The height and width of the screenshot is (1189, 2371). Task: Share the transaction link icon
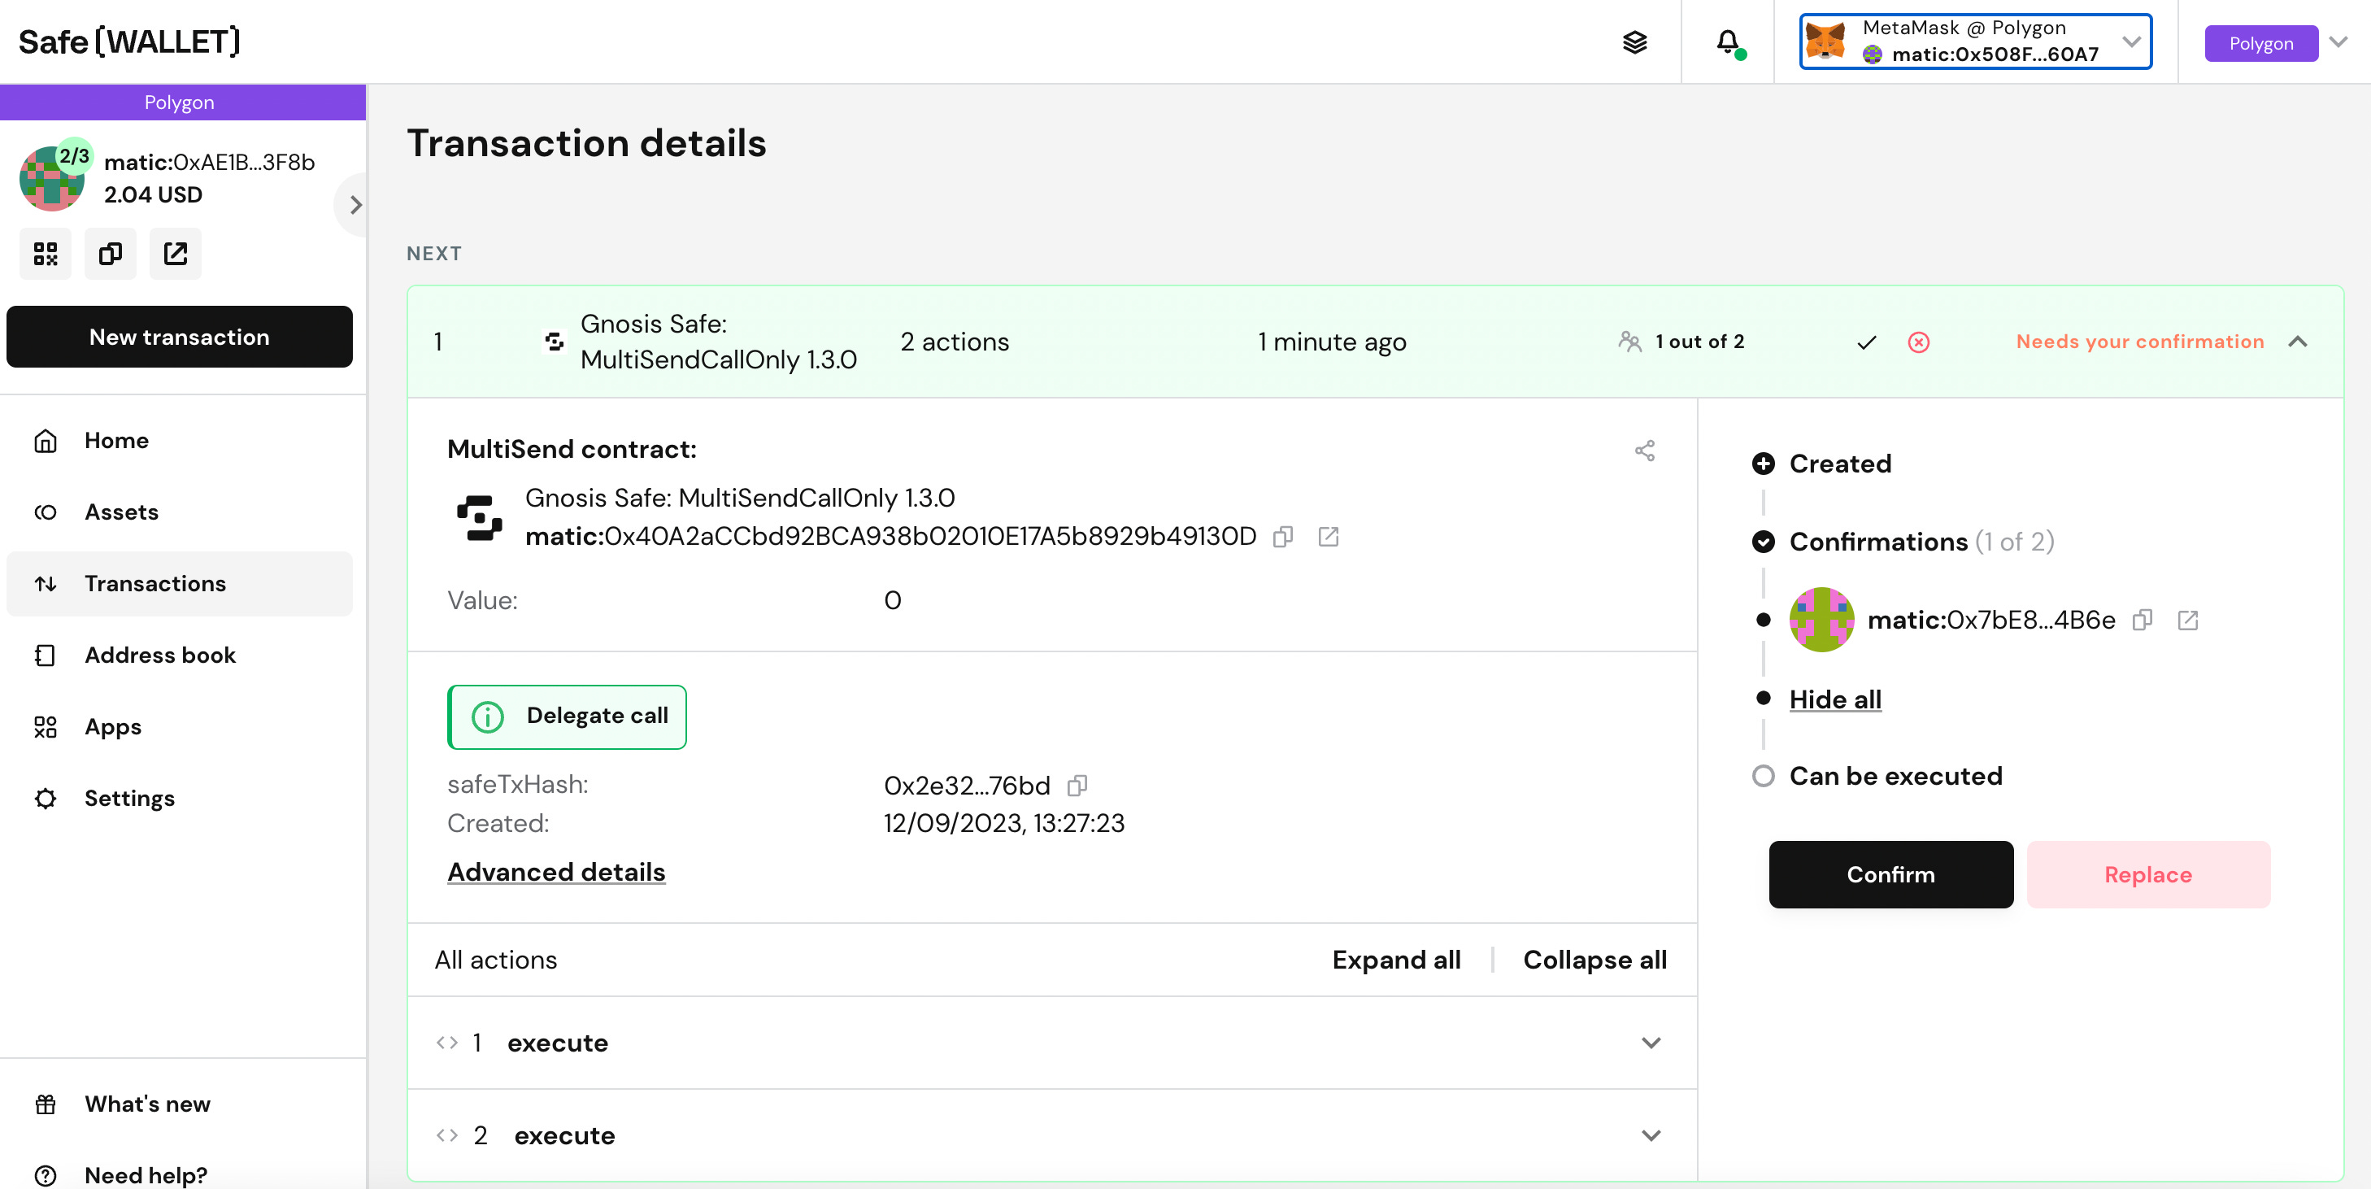pos(1644,450)
